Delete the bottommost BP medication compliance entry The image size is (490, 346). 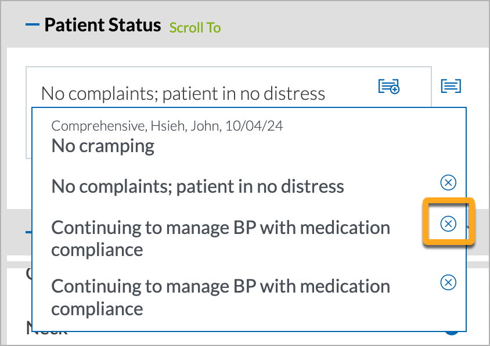coord(448,282)
